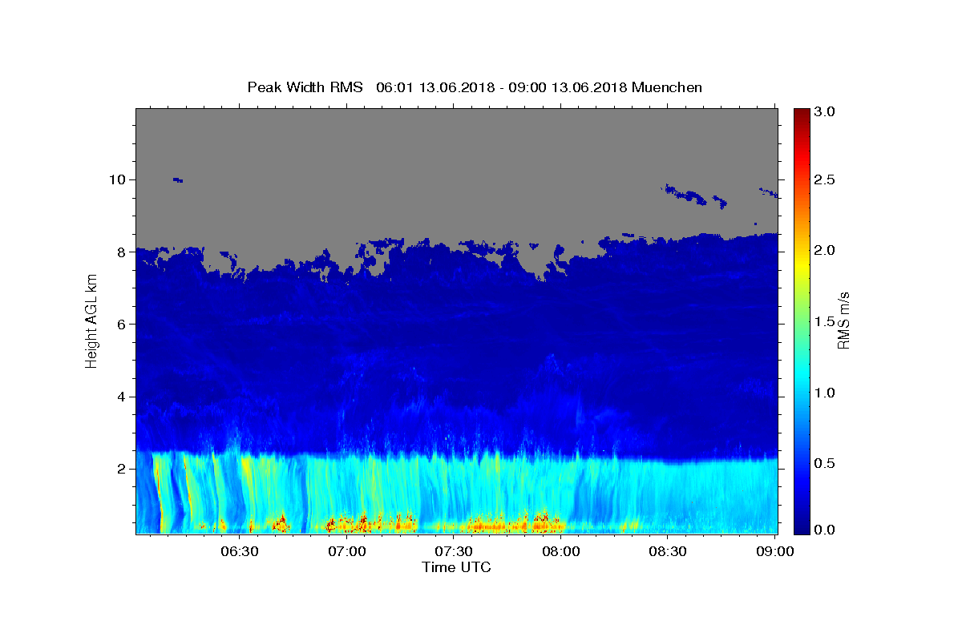Click the colorbar value 3.0

click(x=826, y=111)
